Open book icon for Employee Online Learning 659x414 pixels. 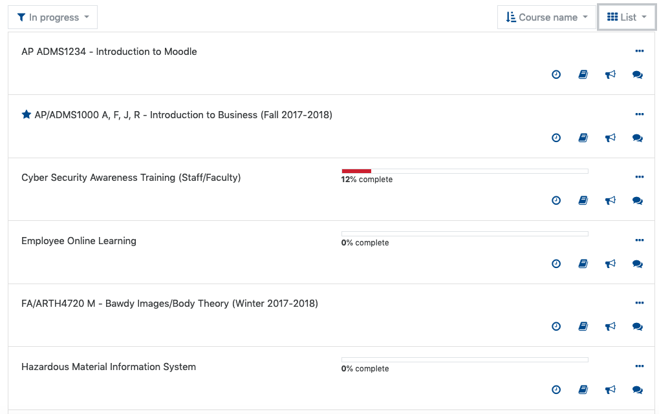(583, 264)
